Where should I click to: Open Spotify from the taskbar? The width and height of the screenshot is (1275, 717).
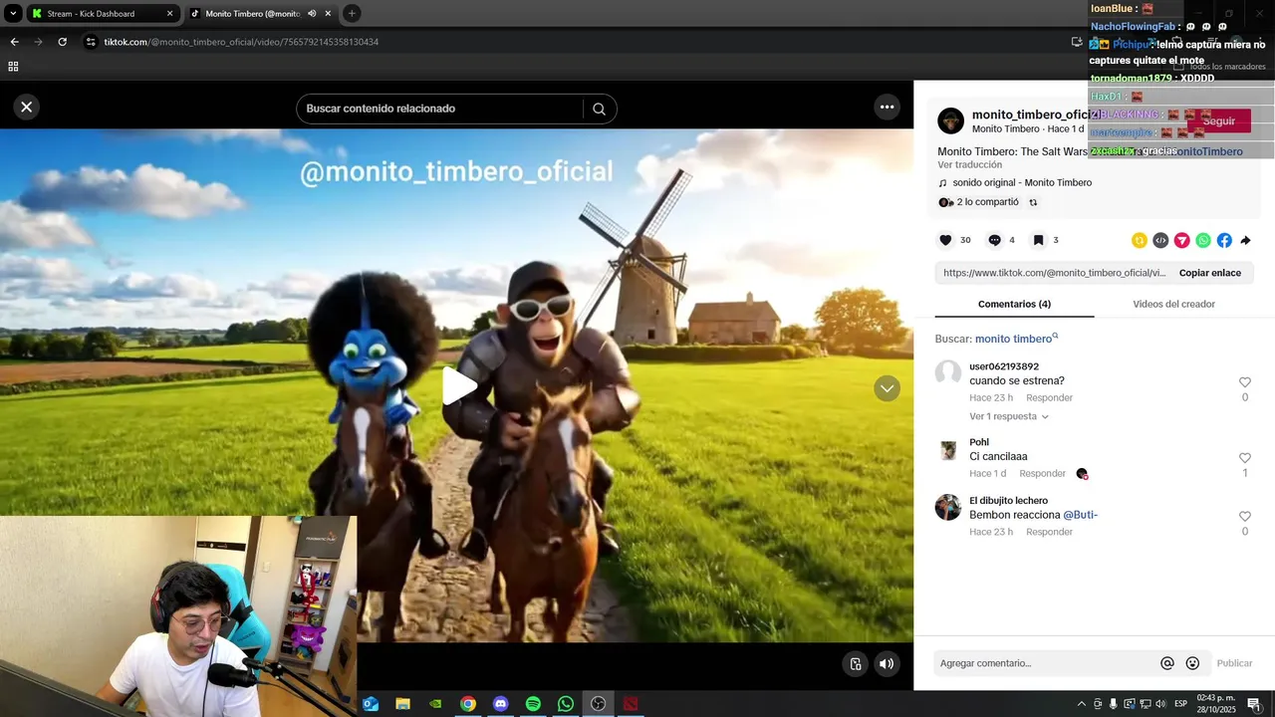tap(533, 704)
